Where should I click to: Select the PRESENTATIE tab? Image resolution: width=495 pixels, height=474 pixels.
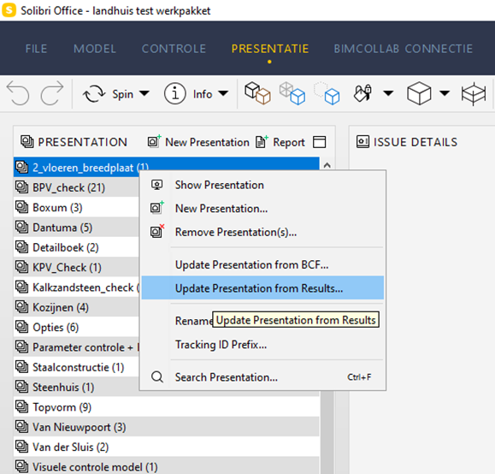point(270,49)
